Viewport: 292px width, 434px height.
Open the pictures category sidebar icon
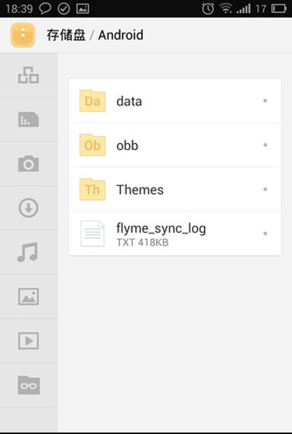(28, 296)
